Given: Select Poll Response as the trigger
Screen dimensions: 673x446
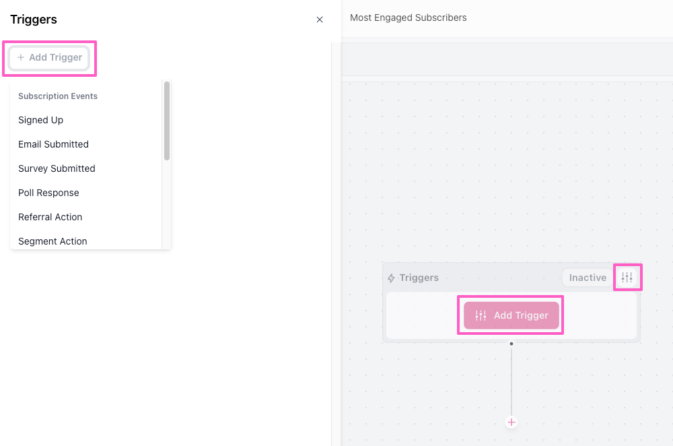Looking at the screenshot, I should click(49, 193).
